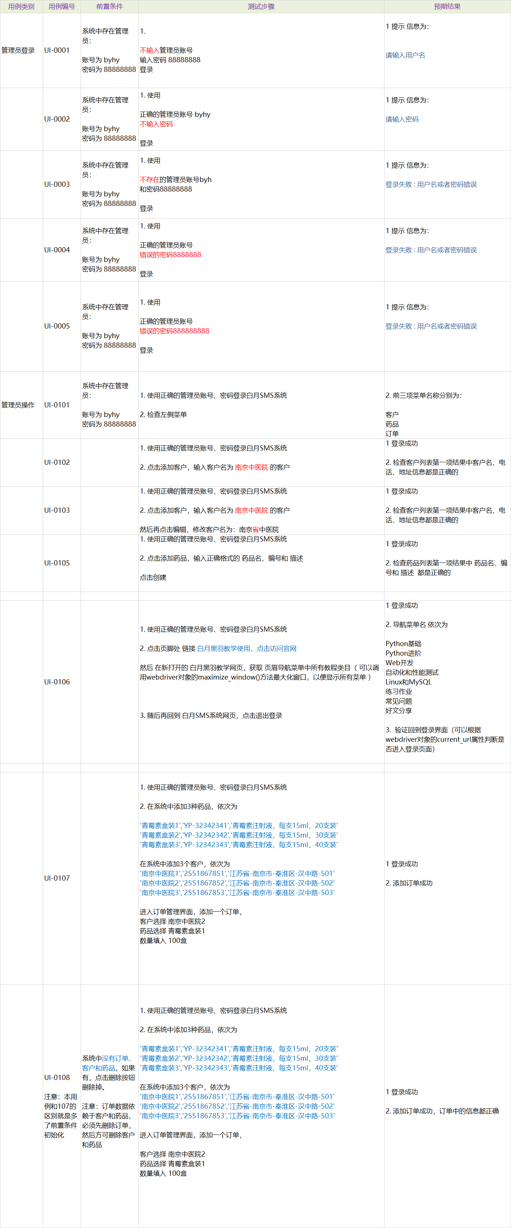This screenshot has width=511, height=1228.
Task: Click 随后再回到 白月SMS系统网页 step
Action: point(211,716)
